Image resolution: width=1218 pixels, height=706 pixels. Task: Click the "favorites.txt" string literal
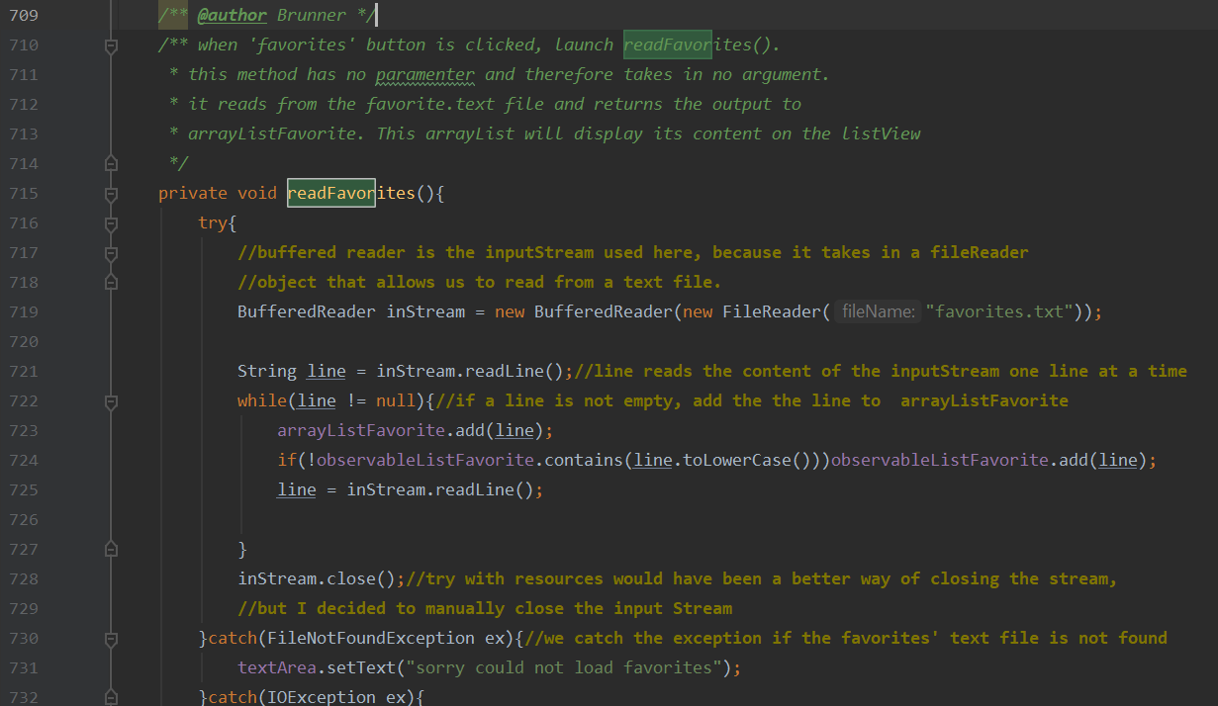click(999, 311)
